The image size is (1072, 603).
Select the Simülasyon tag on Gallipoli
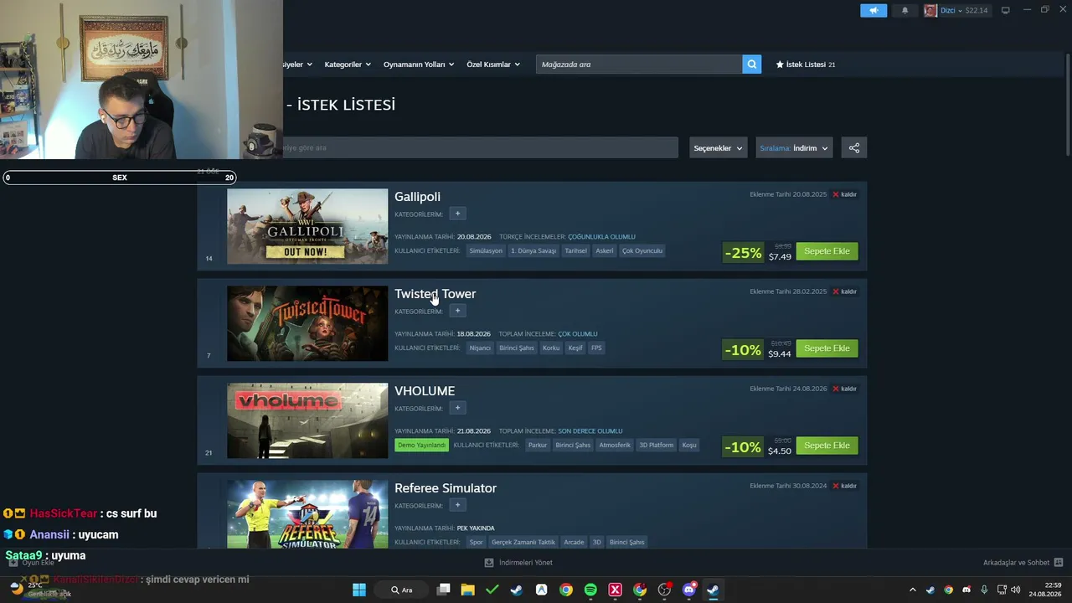[486, 250]
